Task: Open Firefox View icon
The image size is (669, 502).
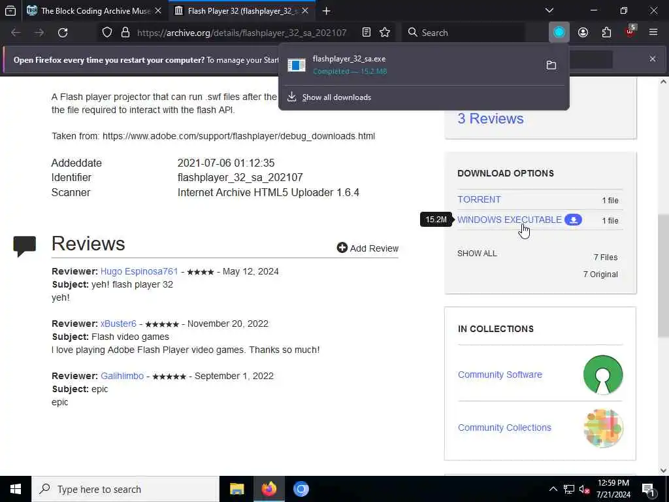Action: [x=10, y=10]
